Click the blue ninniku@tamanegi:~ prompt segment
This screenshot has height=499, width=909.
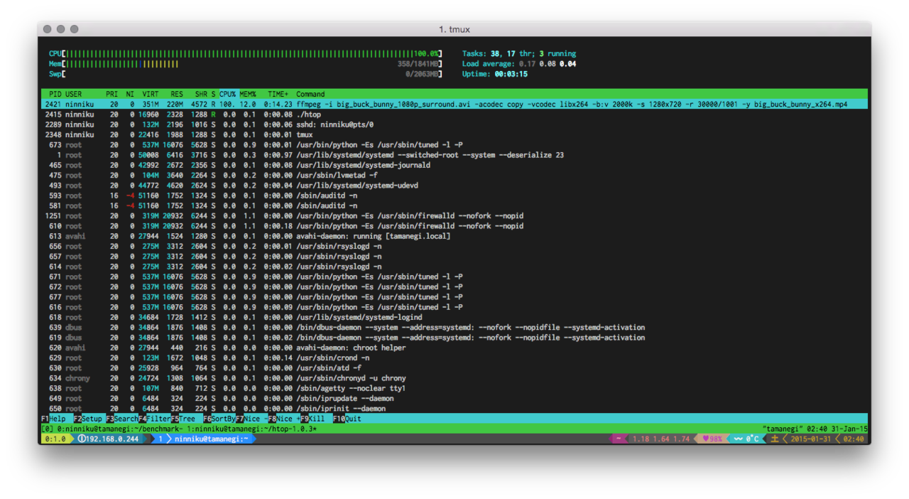(x=211, y=439)
